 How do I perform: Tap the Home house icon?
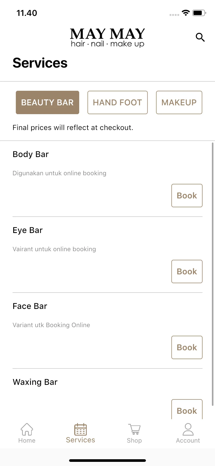tap(27, 429)
